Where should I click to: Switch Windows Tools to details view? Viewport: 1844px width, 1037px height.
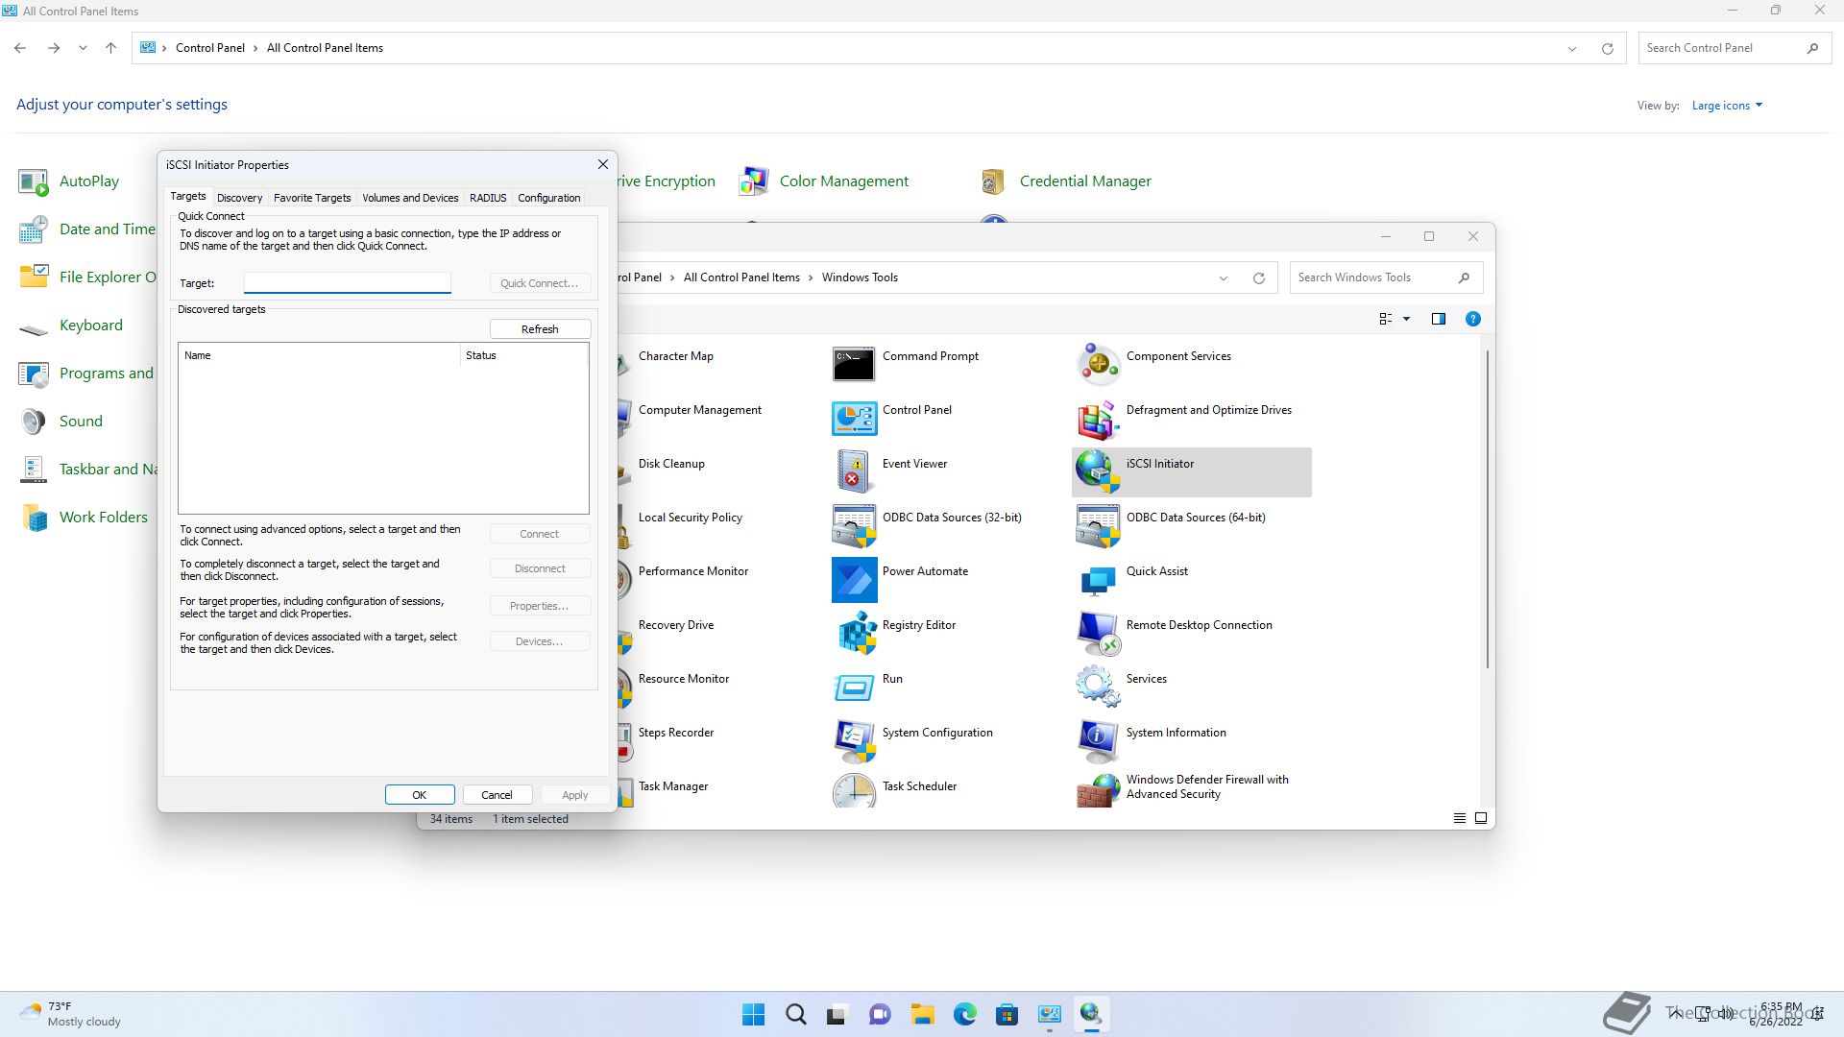pos(1459,818)
